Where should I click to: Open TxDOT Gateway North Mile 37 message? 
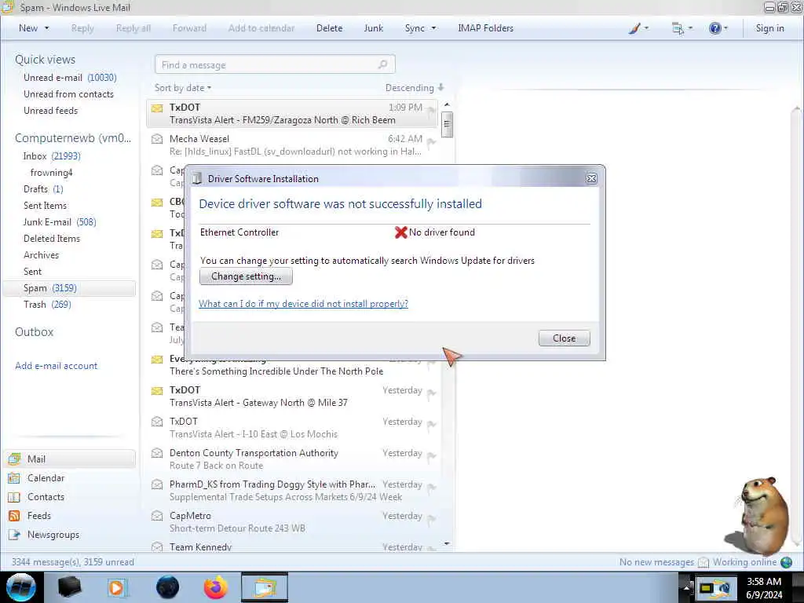[292, 397]
